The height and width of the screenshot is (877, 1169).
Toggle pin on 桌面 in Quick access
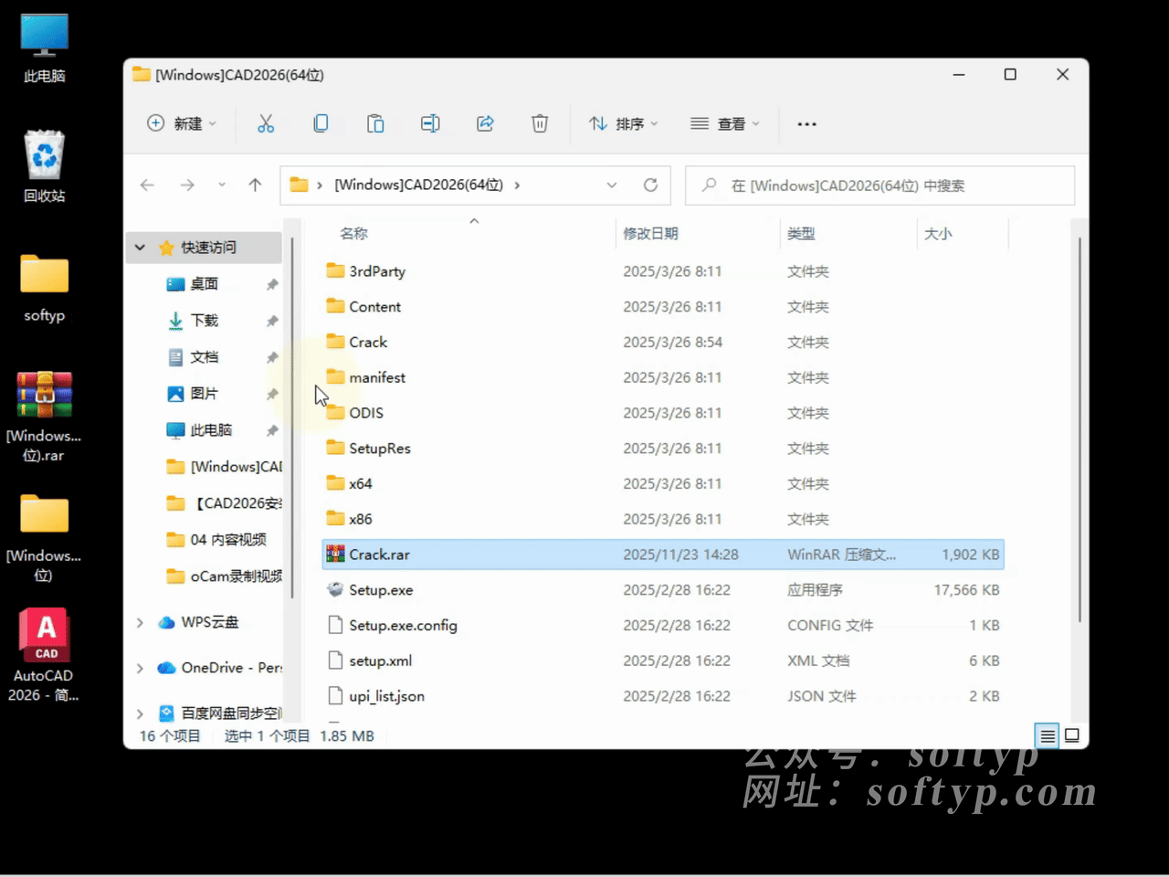[x=272, y=284]
